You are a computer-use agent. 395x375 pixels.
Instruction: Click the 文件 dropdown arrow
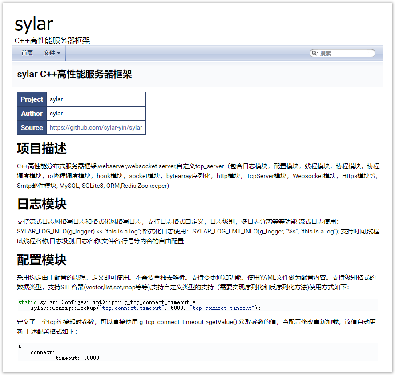tap(59, 53)
